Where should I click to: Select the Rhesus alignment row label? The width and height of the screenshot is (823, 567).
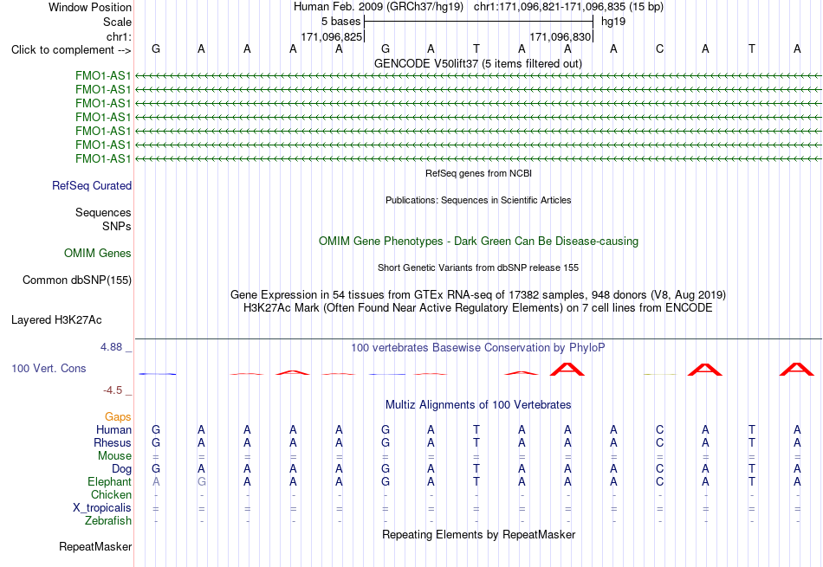tap(113, 442)
